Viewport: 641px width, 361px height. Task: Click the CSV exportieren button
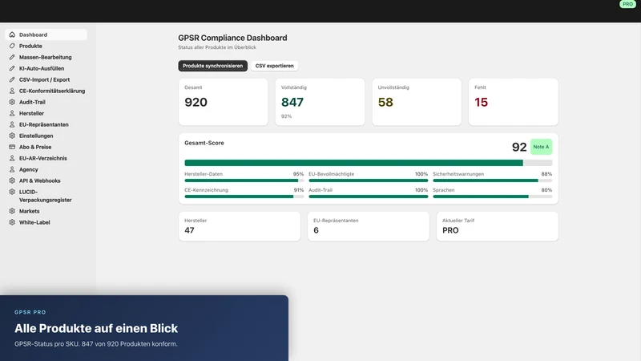pos(274,66)
